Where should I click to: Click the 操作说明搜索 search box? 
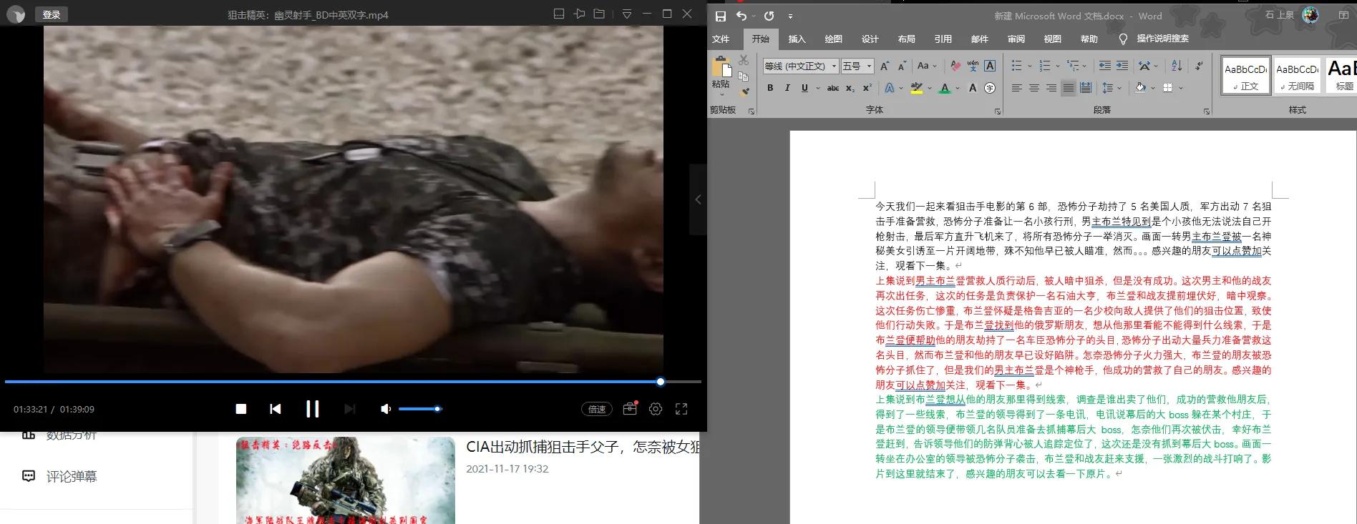pyautogui.click(x=1162, y=39)
